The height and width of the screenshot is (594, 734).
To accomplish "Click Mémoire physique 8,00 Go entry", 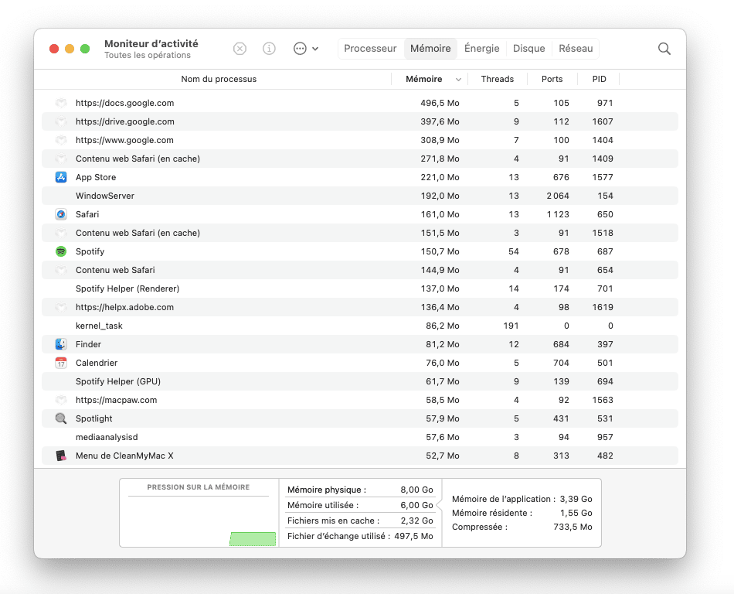I will pyautogui.click(x=360, y=490).
